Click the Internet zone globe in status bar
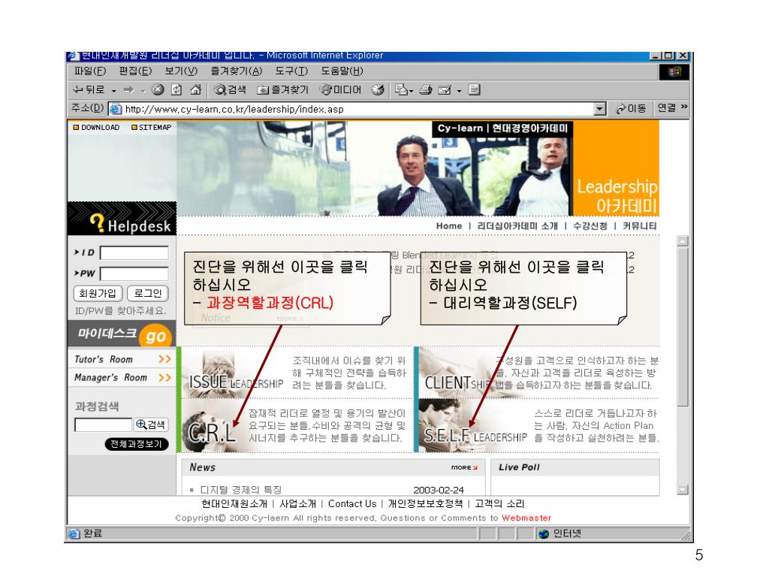The height and width of the screenshot is (577, 769). click(x=544, y=534)
